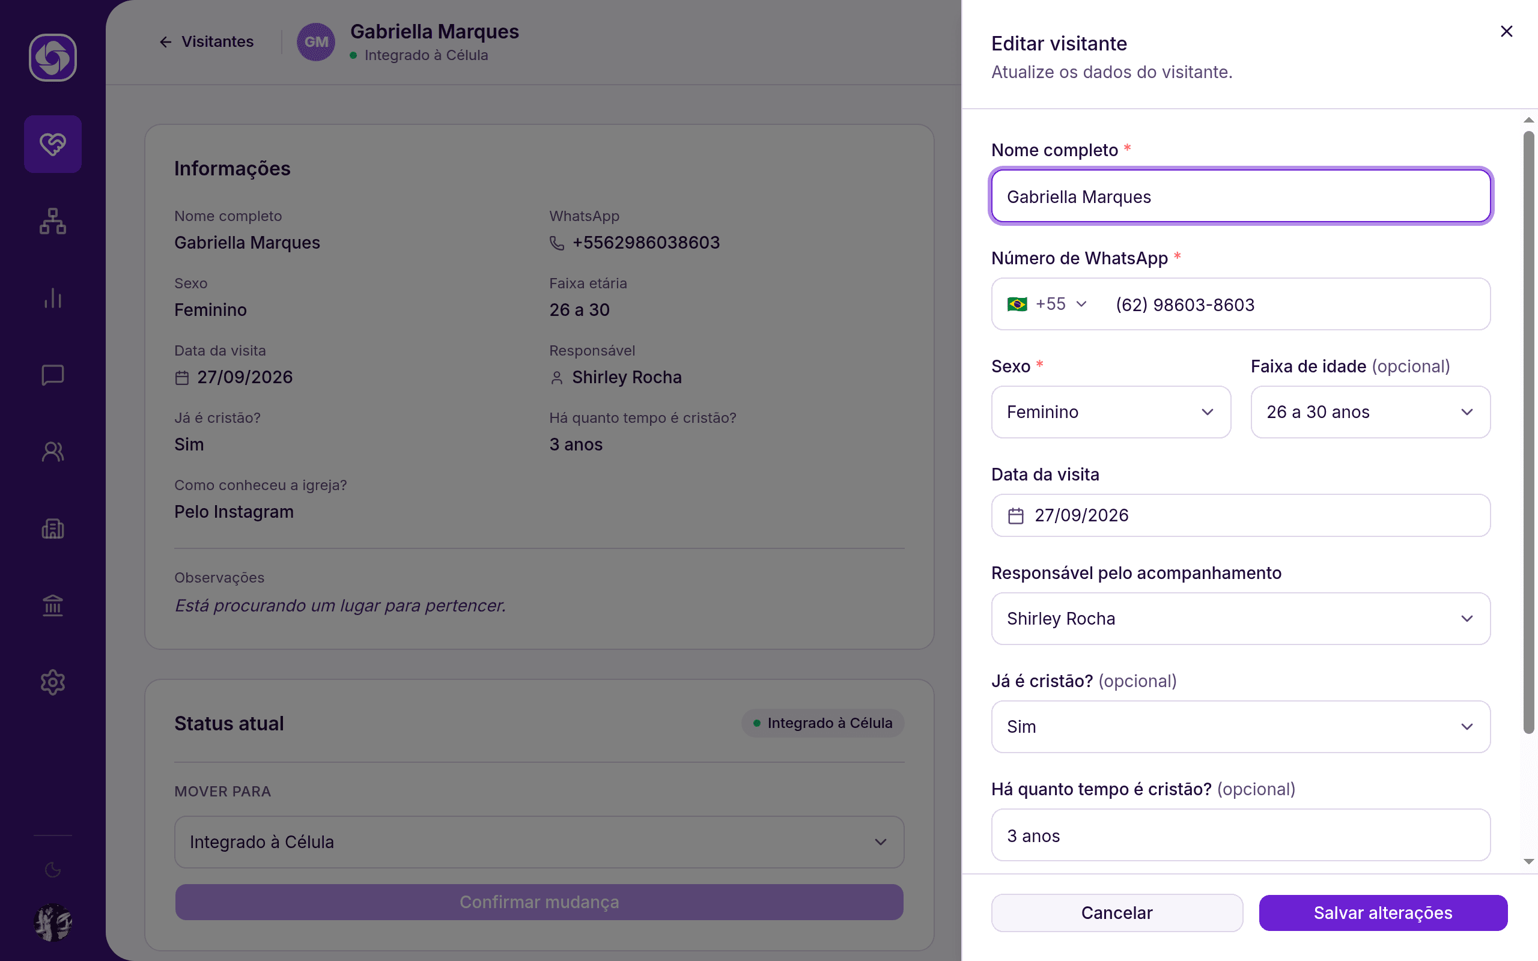
Task: Open the people members sidebar icon
Action: [x=53, y=452]
